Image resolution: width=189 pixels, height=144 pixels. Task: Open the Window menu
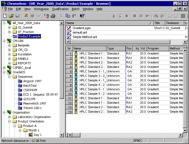[x=88, y=9]
